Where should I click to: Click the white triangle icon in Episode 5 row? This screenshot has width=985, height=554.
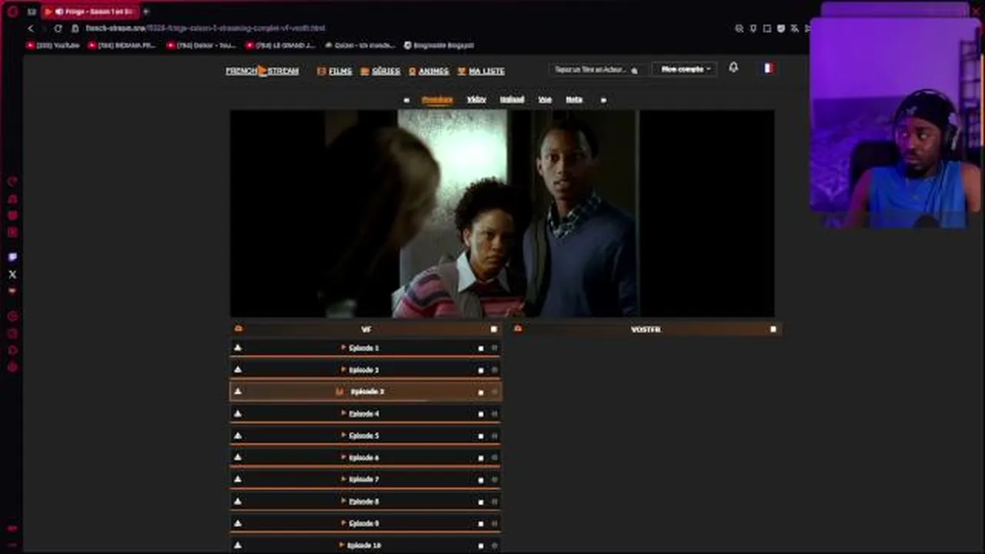click(x=238, y=435)
